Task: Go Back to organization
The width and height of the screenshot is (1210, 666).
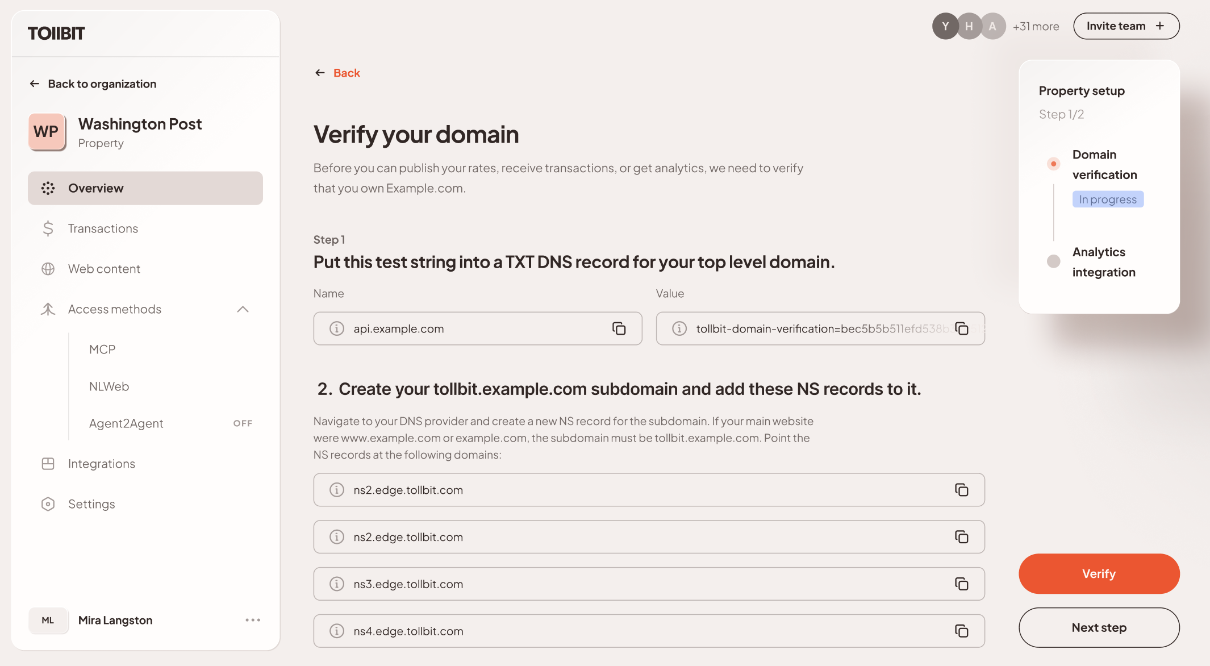Action: coord(102,84)
